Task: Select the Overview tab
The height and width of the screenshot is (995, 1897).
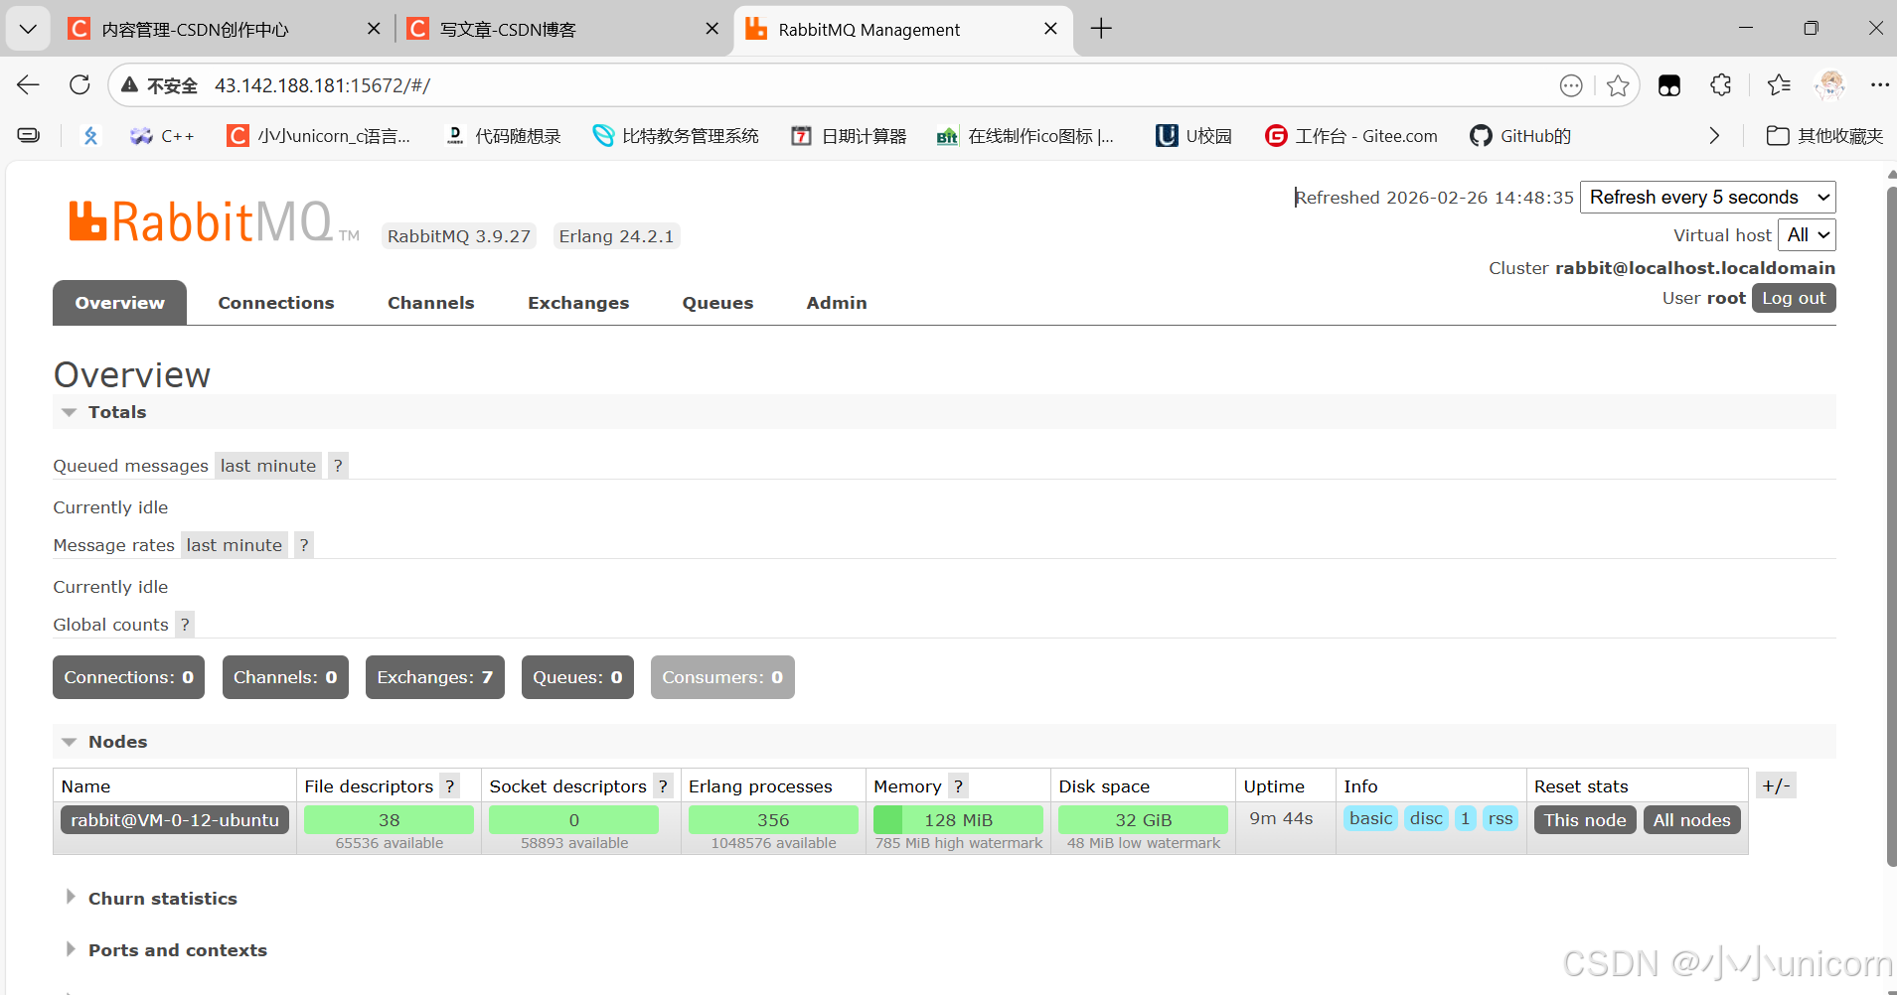Action: pos(119,303)
